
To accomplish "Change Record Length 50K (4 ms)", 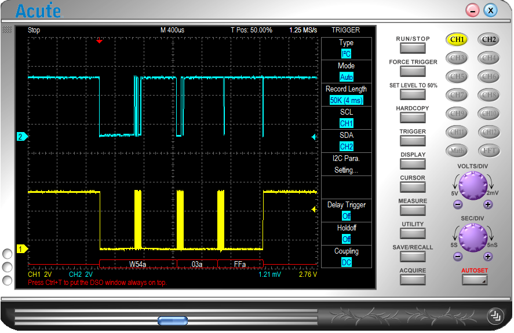I will (x=346, y=100).
